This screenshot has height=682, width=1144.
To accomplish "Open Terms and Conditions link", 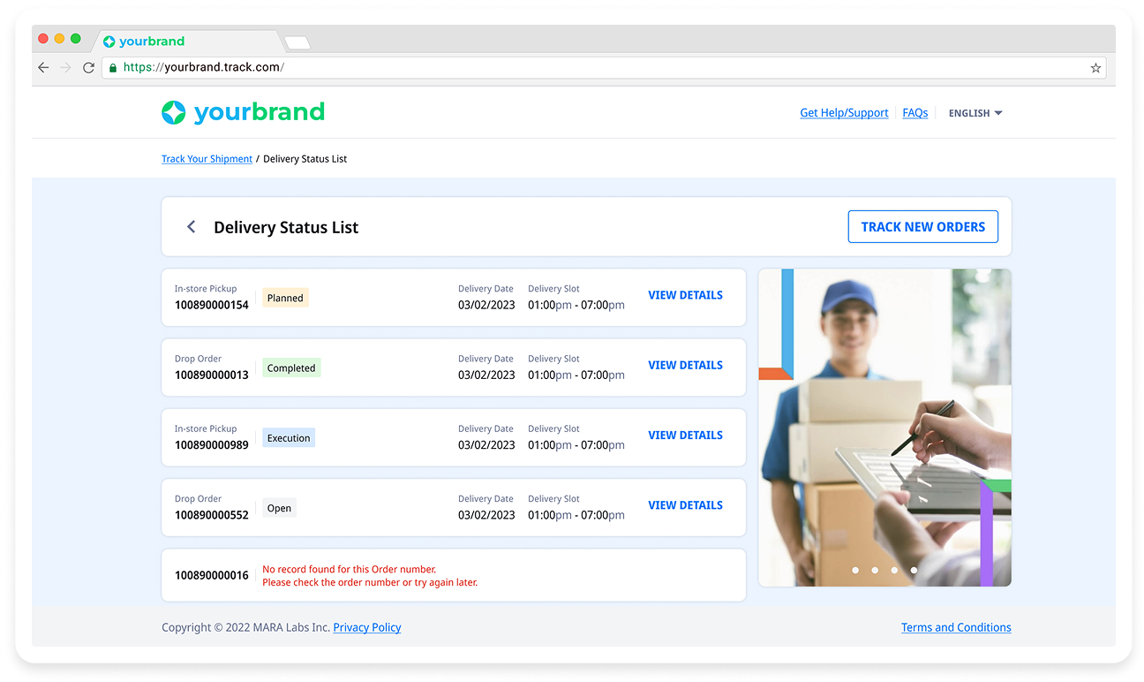I will point(956,627).
